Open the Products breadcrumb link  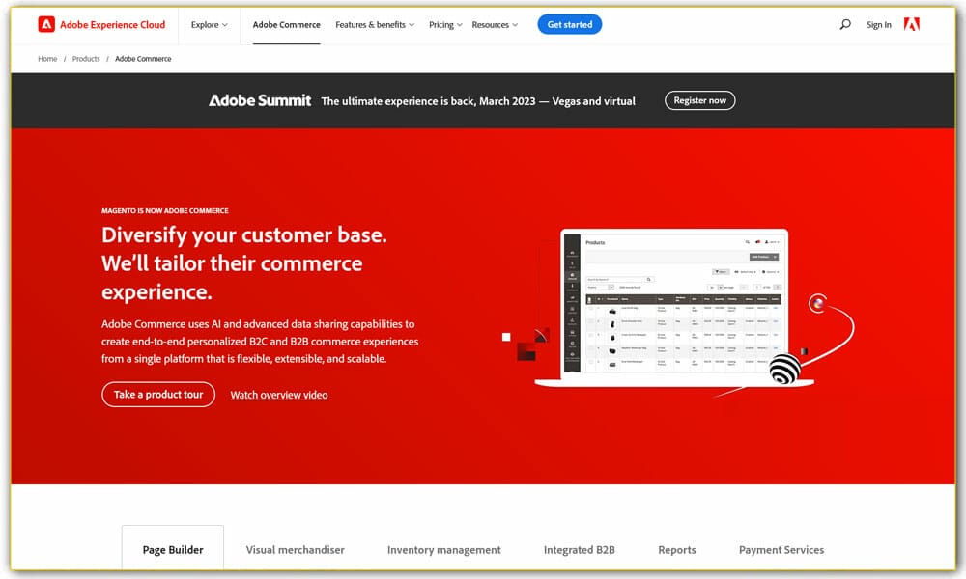point(86,59)
